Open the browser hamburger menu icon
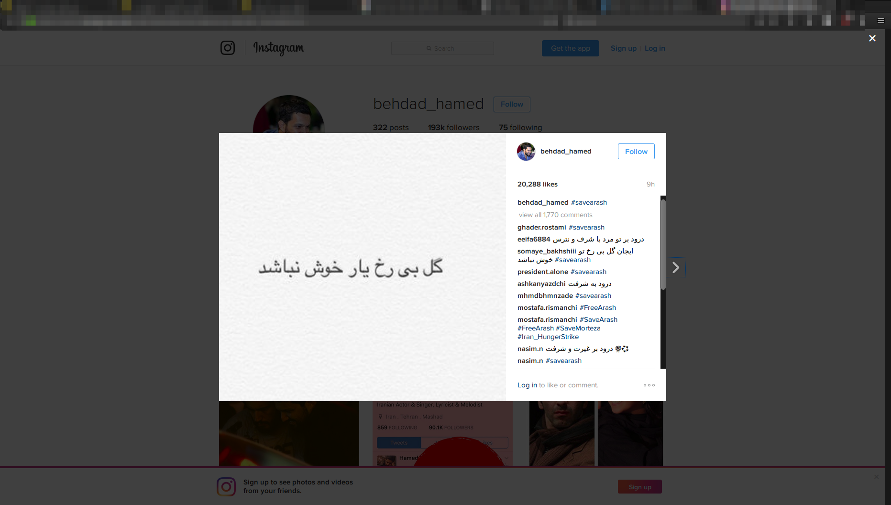Viewport: 891px width, 505px height. (880, 21)
